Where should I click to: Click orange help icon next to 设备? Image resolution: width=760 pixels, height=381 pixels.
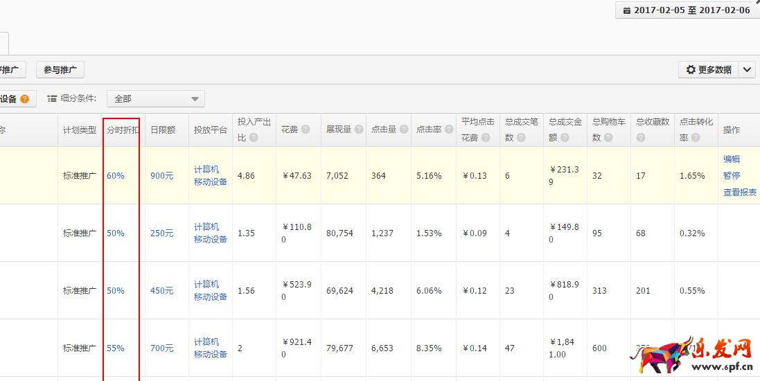(25, 99)
